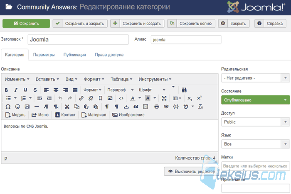Insert a numbered list
This screenshot has width=291, height=194.
point(23,98)
